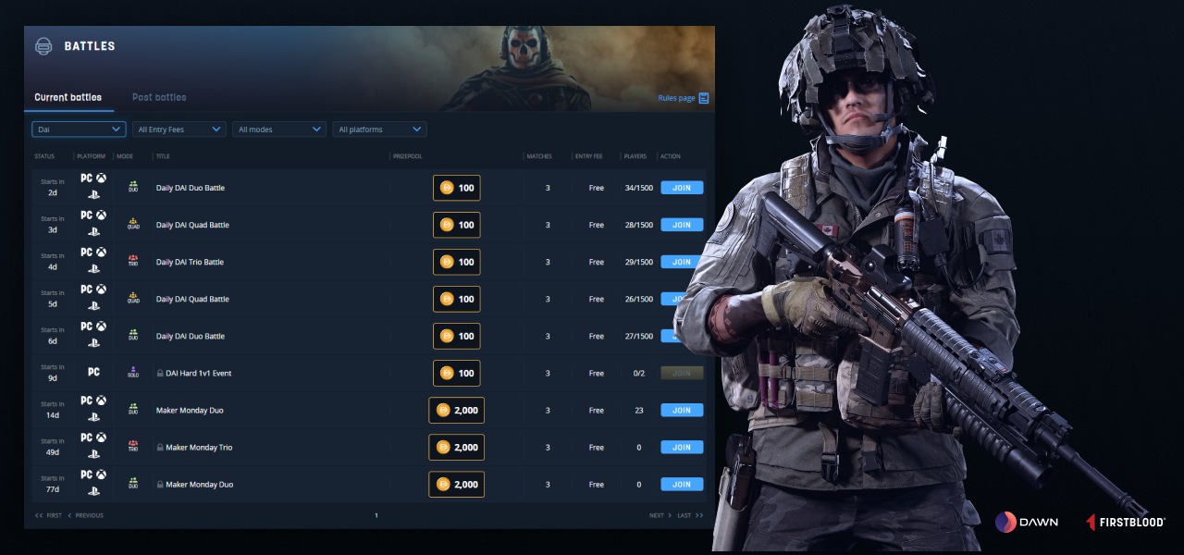Click the Solo mode icon of DAI Hard 1v1 Event
Screen dimensions: 1184x555
(x=133, y=373)
